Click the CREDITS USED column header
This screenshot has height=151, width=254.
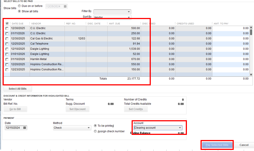(185, 23)
